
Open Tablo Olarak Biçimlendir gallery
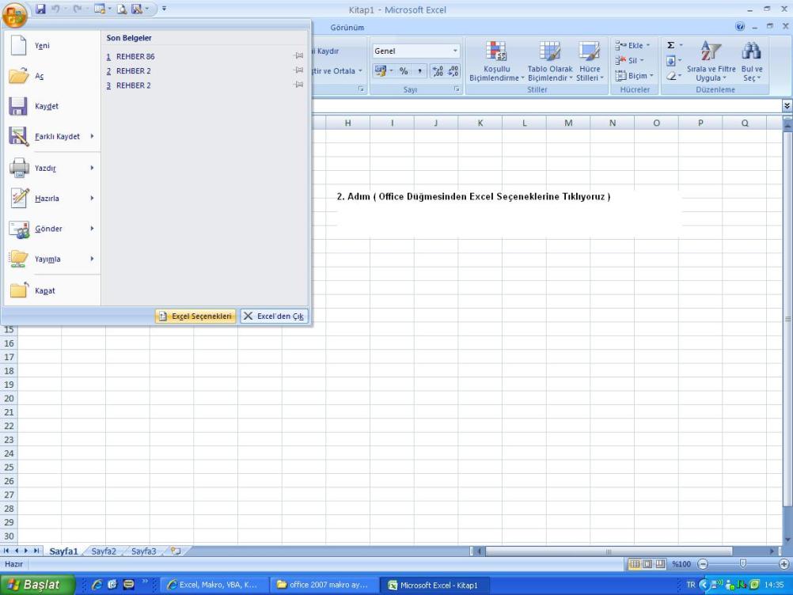point(550,61)
